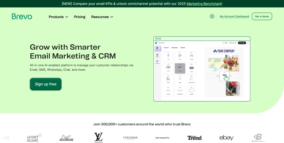
Task: Click the L'Occitane customer logo
Action: pyautogui.click(x=130, y=138)
